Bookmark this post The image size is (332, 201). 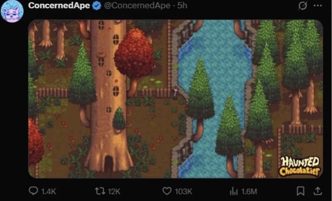300,191
